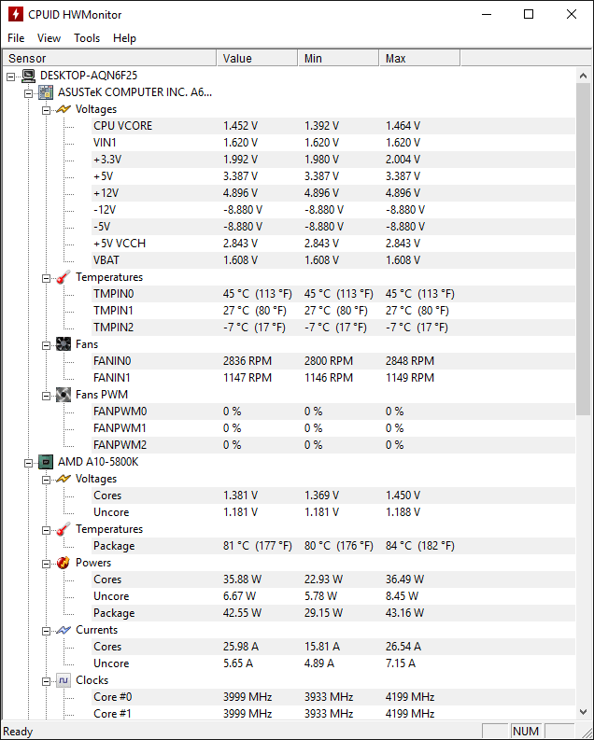Select the +5V VCCH row
This screenshot has height=740, width=594.
(333, 244)
